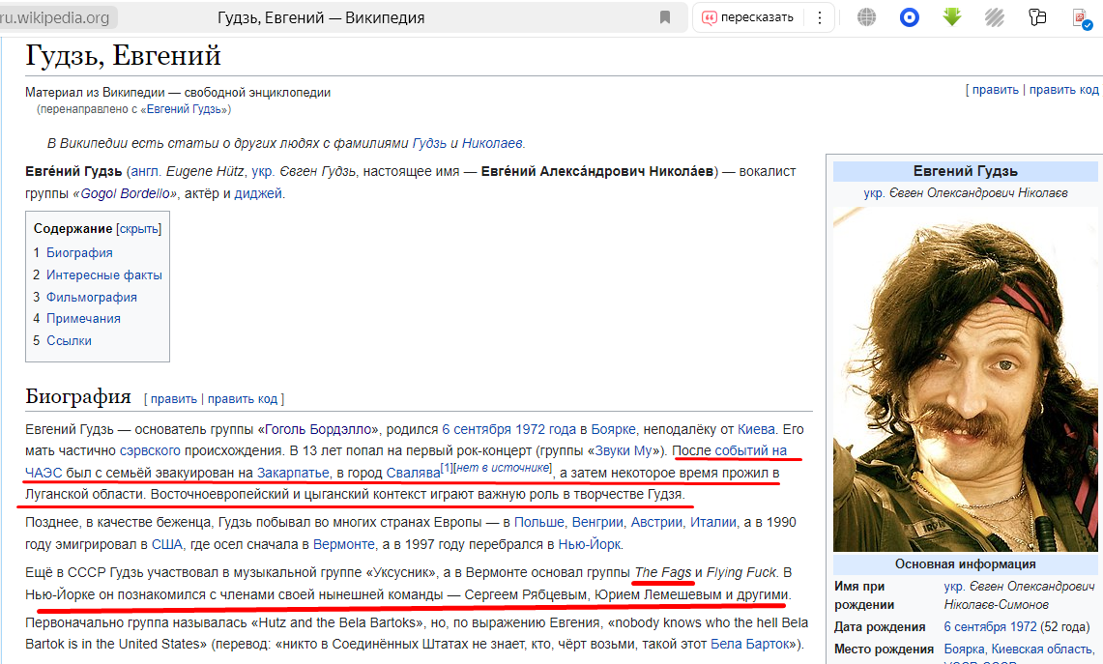Open the 'англ.' language link
The width and height of the screenshot is (1103, 664).
[x=146, y=172]
